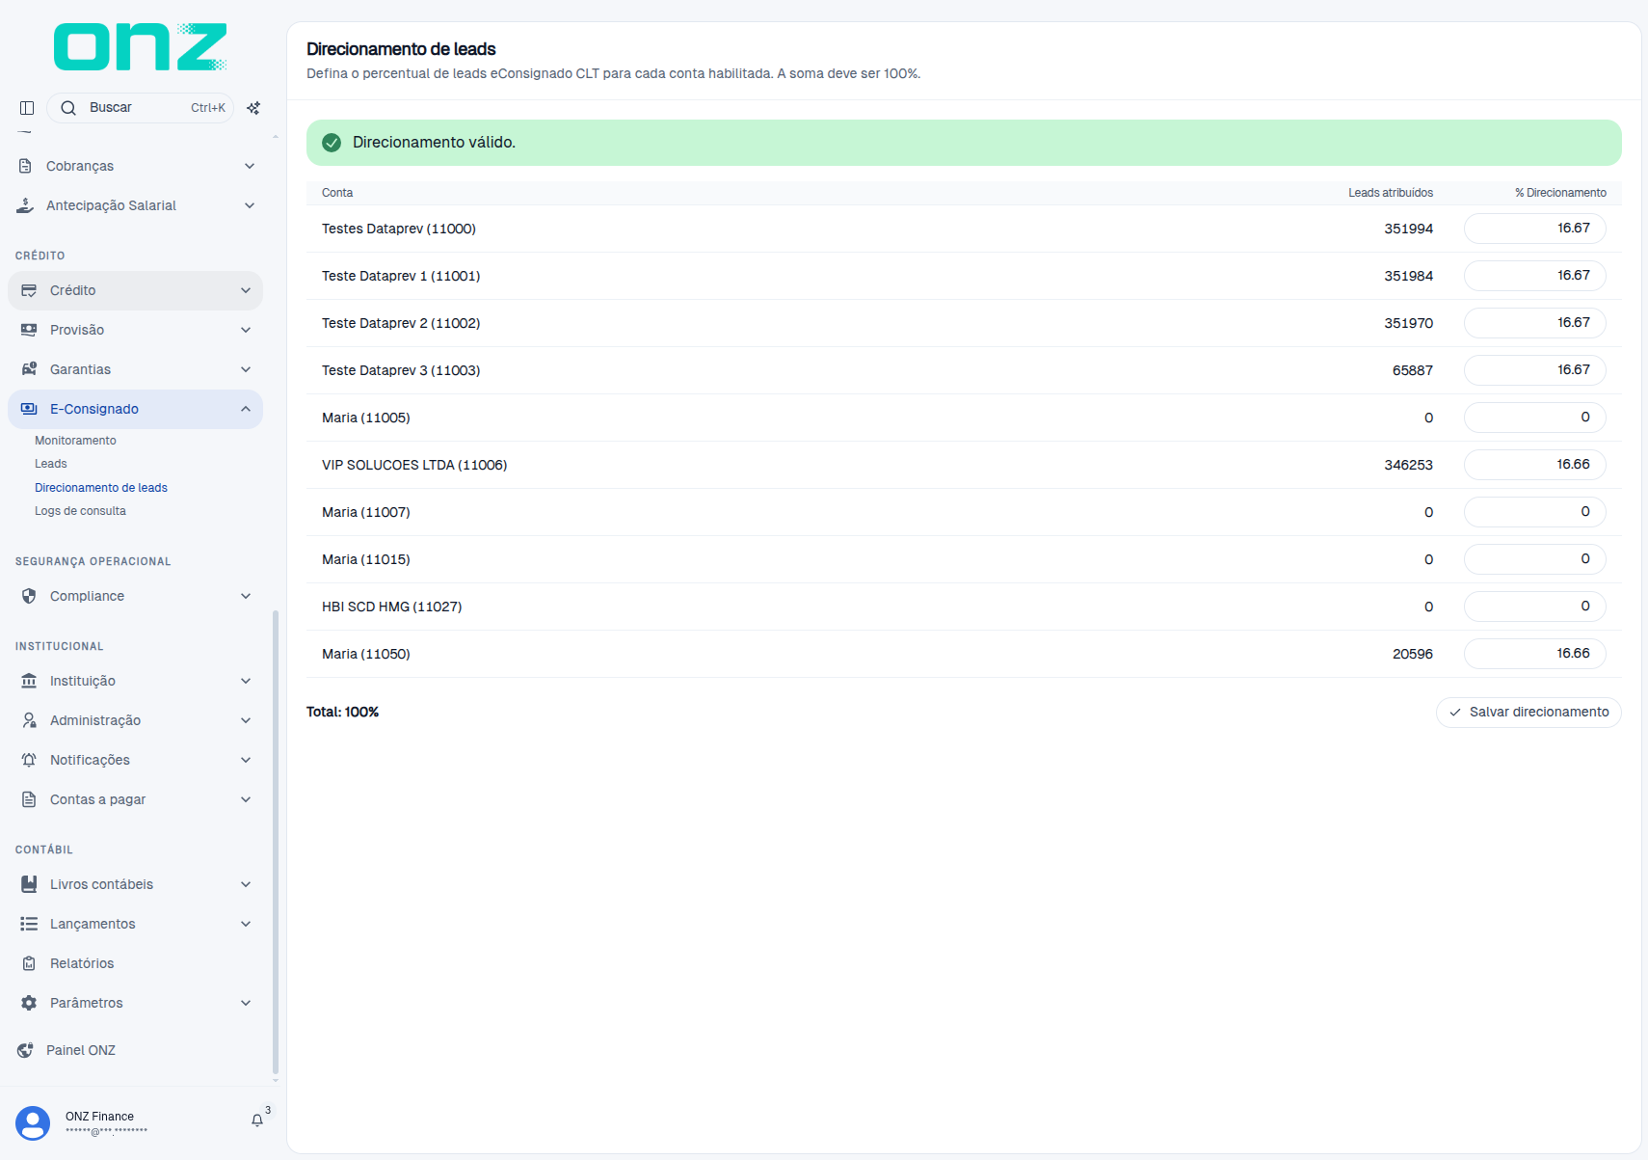The image size is (1648, 1160).
Task: Open Painel ONZ link
Action: [81, 1050]
